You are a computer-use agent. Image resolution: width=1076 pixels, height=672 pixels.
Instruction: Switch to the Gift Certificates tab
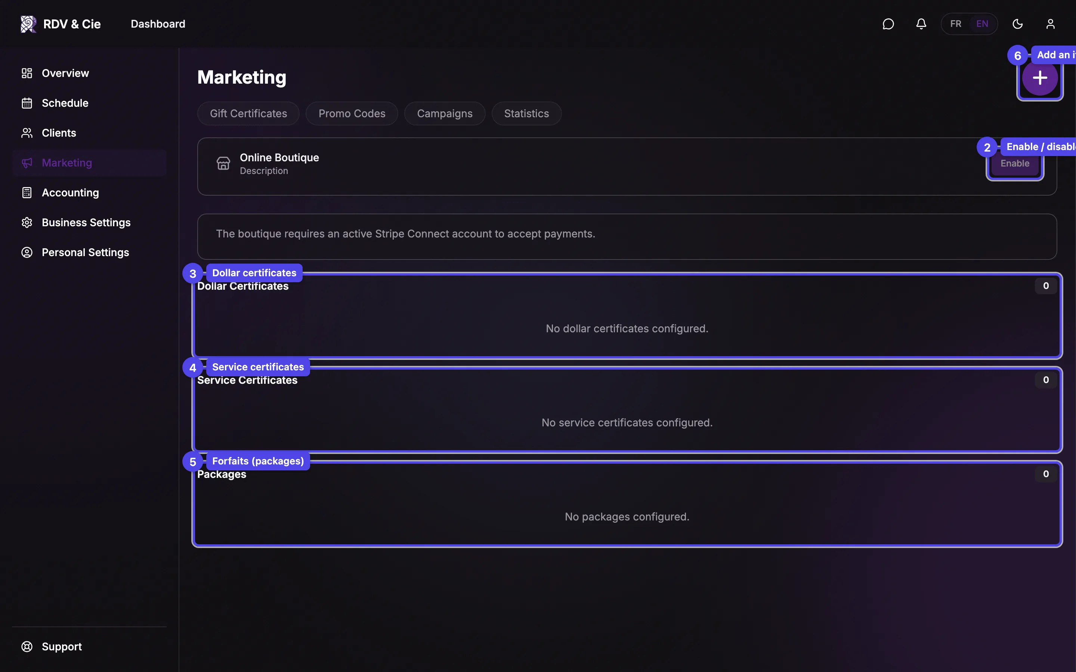[248, 114]
